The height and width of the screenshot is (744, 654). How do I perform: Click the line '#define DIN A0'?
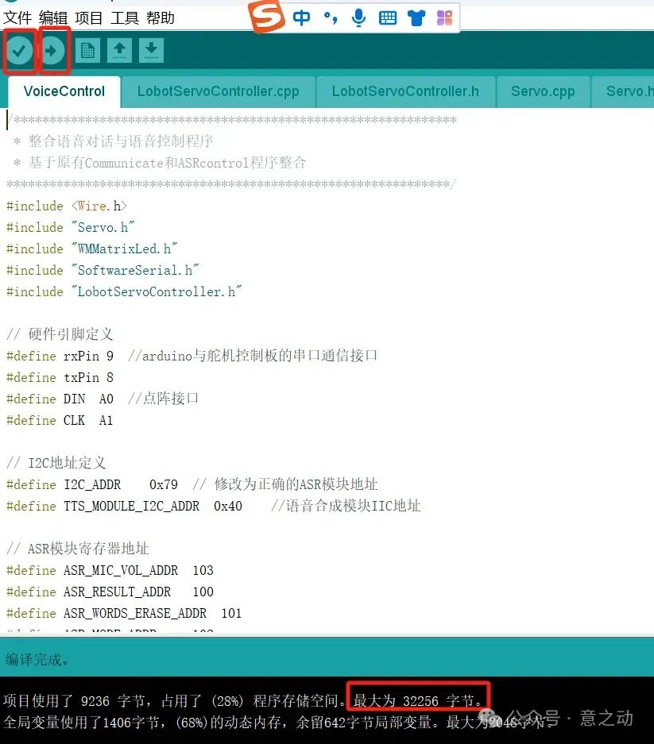point(60,399)
